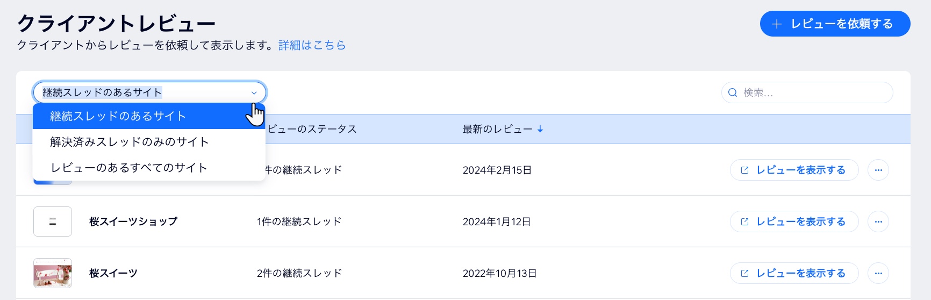Collapse the 継続スレッドのあるサイト filter dropdown chevron
The width and height of the screenshot is (931, 300).
pyautogui.click(x=254, y=92)
